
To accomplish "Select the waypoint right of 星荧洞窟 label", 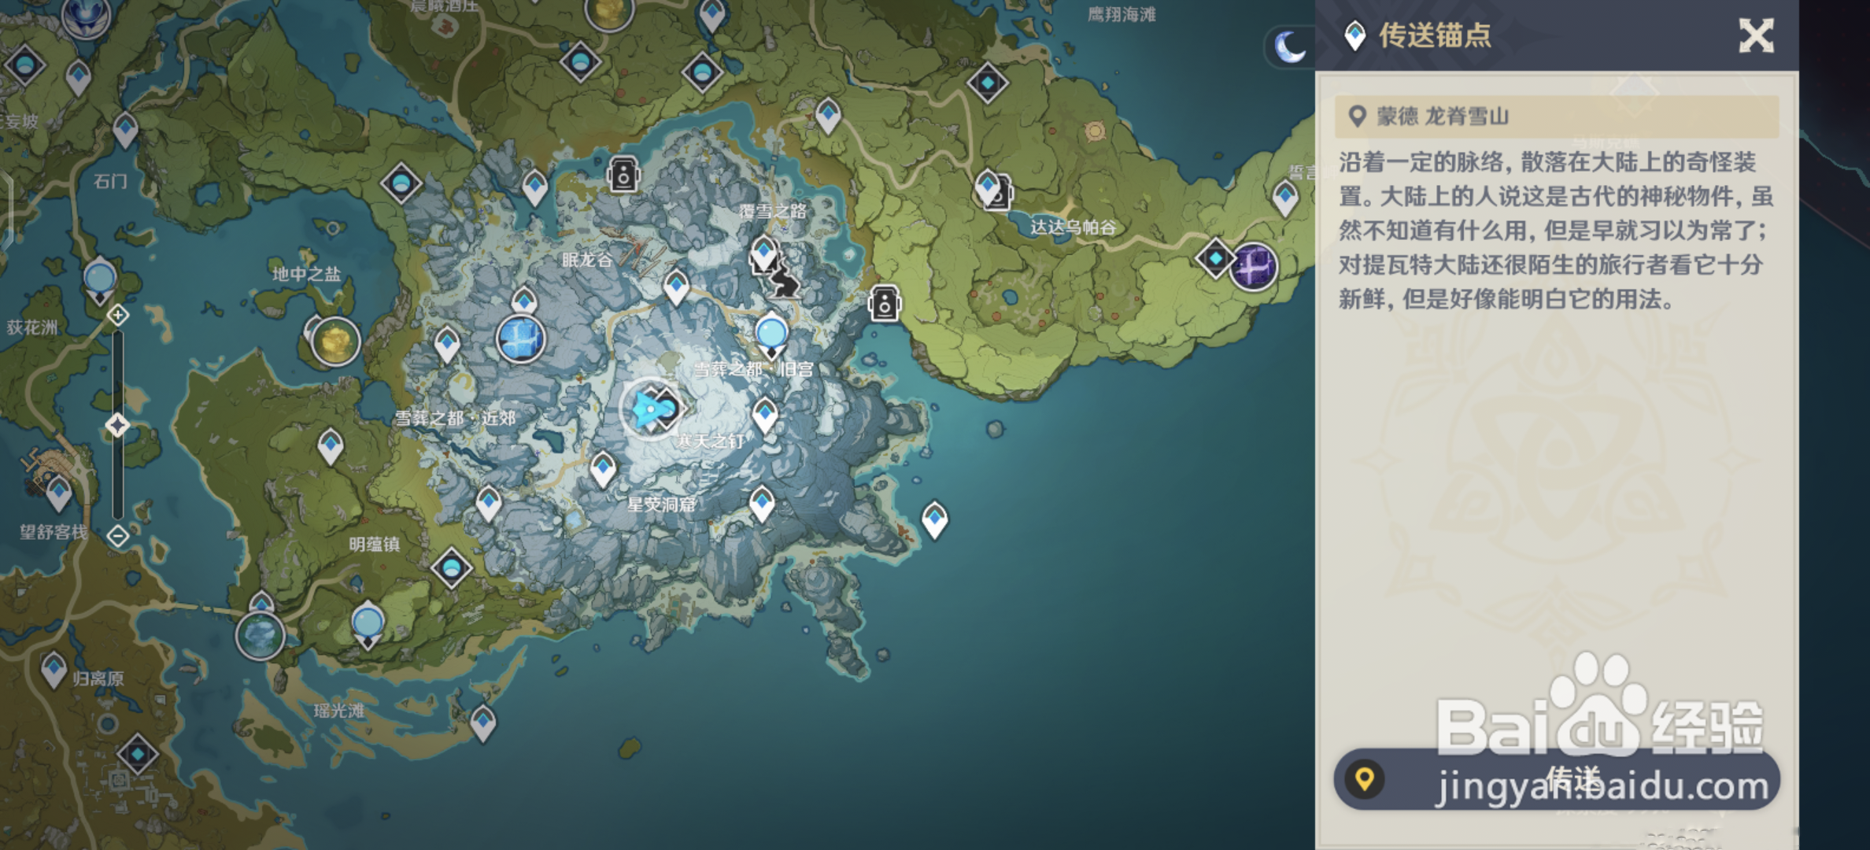I will 761,504.
